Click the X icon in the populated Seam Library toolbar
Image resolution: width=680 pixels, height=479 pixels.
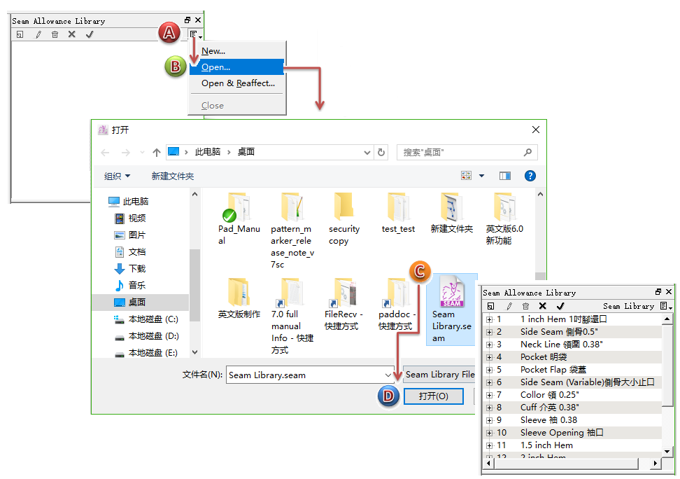542,306
